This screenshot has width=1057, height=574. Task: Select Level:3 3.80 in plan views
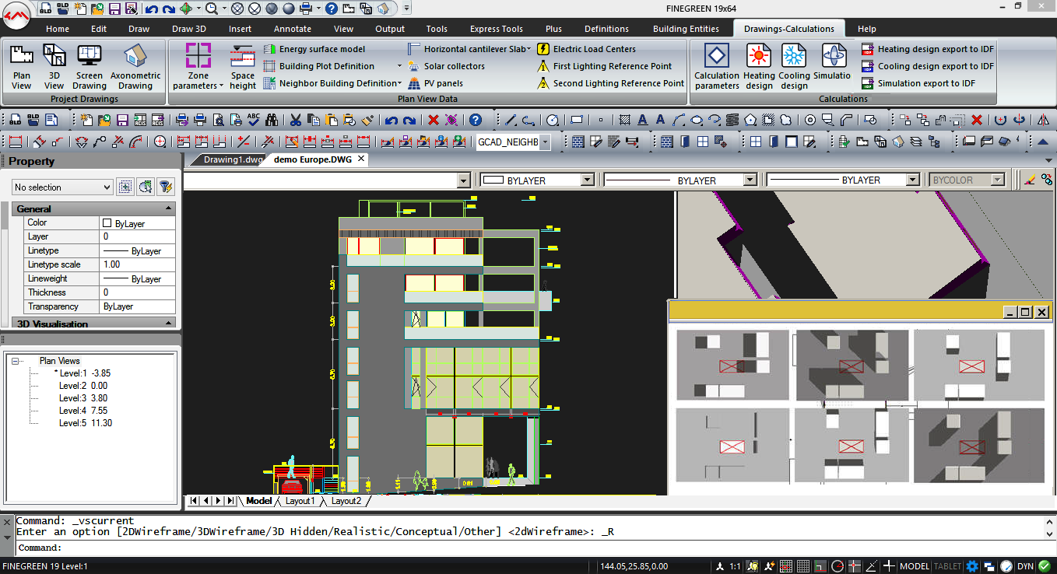83,398
